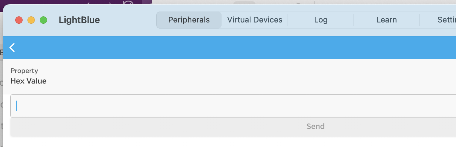This screenshot has width=456, height=147.
Task: Open the Learn tab
Action: coord(386,20)
